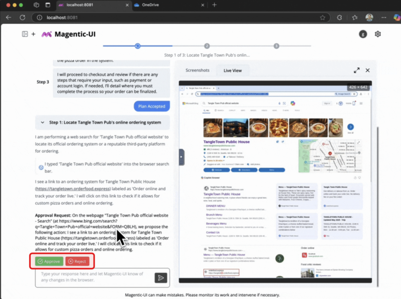Click the first food photo in live view
This screenshot has height=299, width=401.
[213, 128]
